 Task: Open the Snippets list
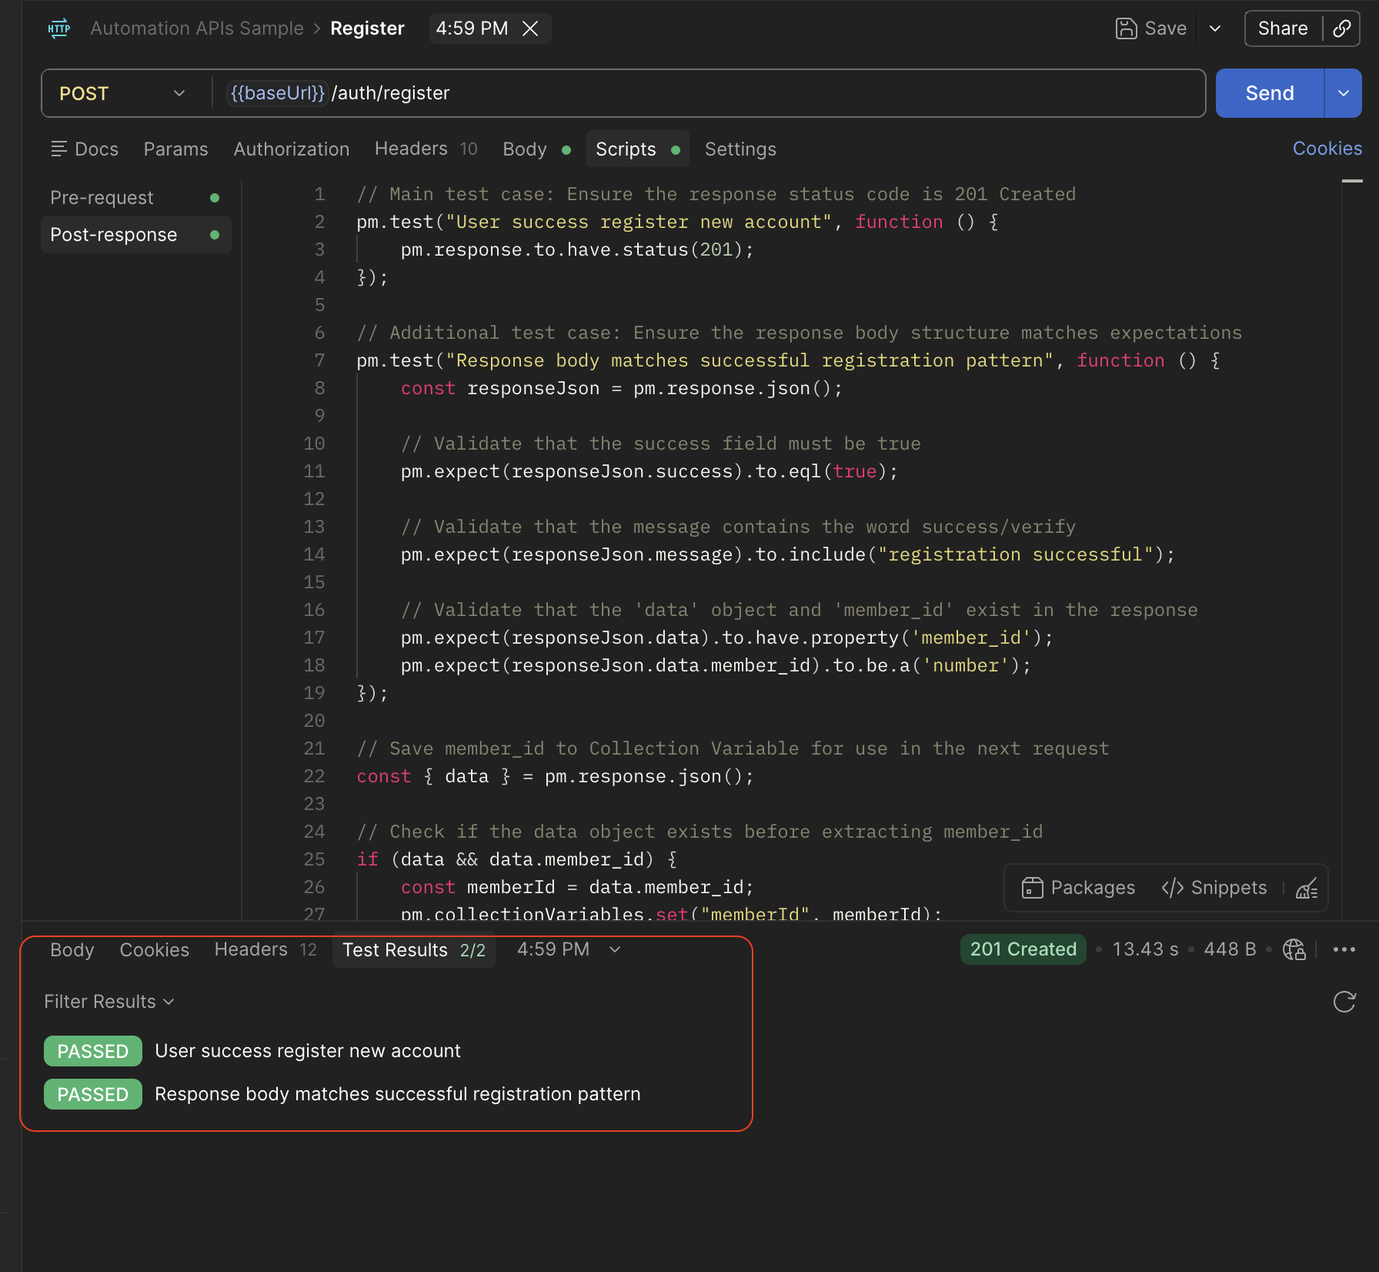tap(1214, 888)
